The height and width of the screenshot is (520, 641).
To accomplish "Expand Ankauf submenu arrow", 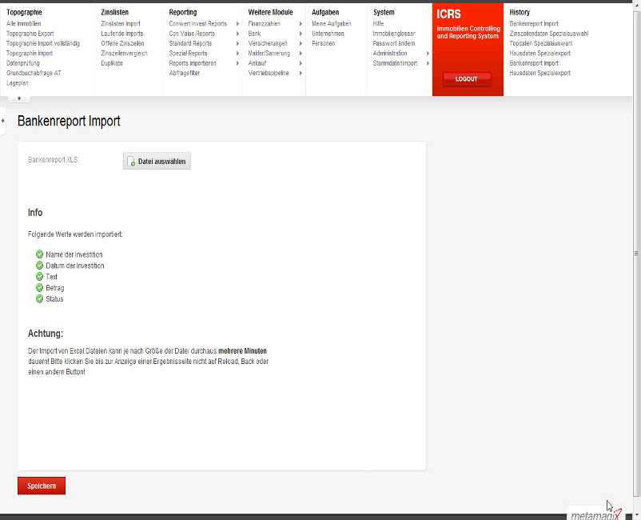I will tap(301, 63).
